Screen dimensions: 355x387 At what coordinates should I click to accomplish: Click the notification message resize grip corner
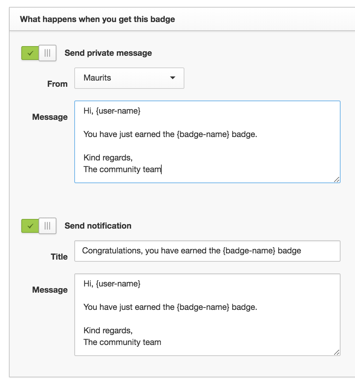pyautogui.click(x=336, y=352)
